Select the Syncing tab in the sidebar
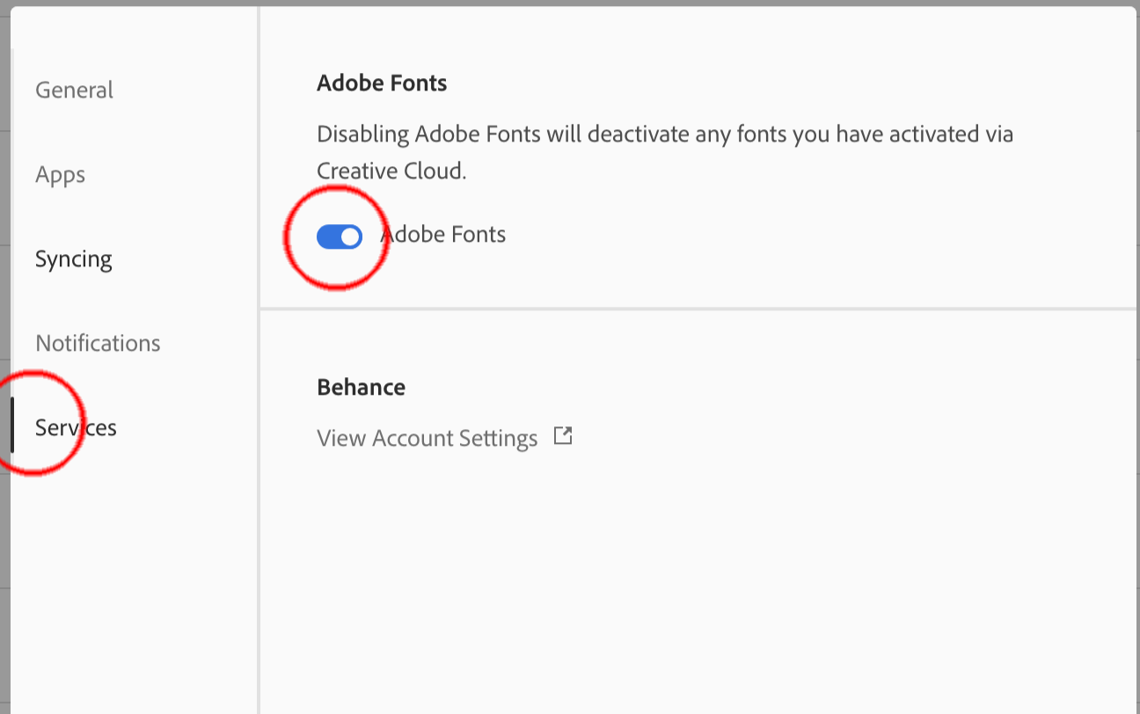Screen dimensions: 1140x714 (74, 259)
